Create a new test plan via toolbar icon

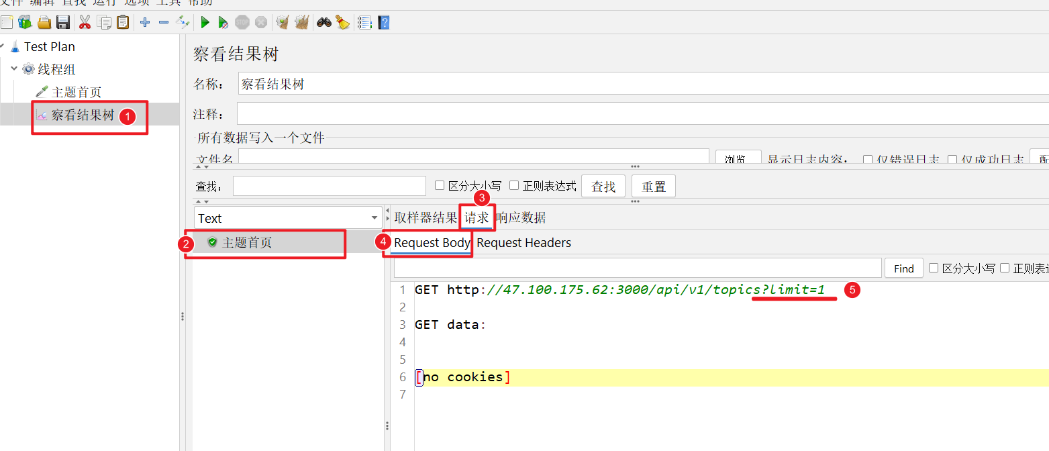[x=6, y=22]
